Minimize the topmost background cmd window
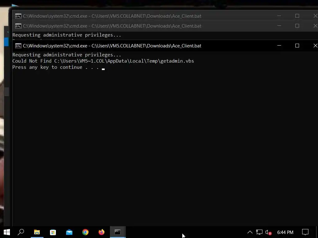Image resolution: width=318 pixels, height=238 pixels. tap(279, 16)
